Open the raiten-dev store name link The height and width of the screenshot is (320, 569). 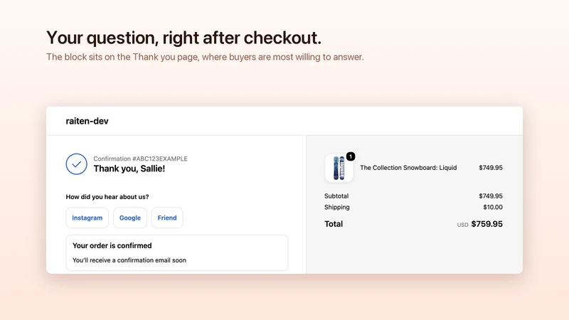point(87,121)
